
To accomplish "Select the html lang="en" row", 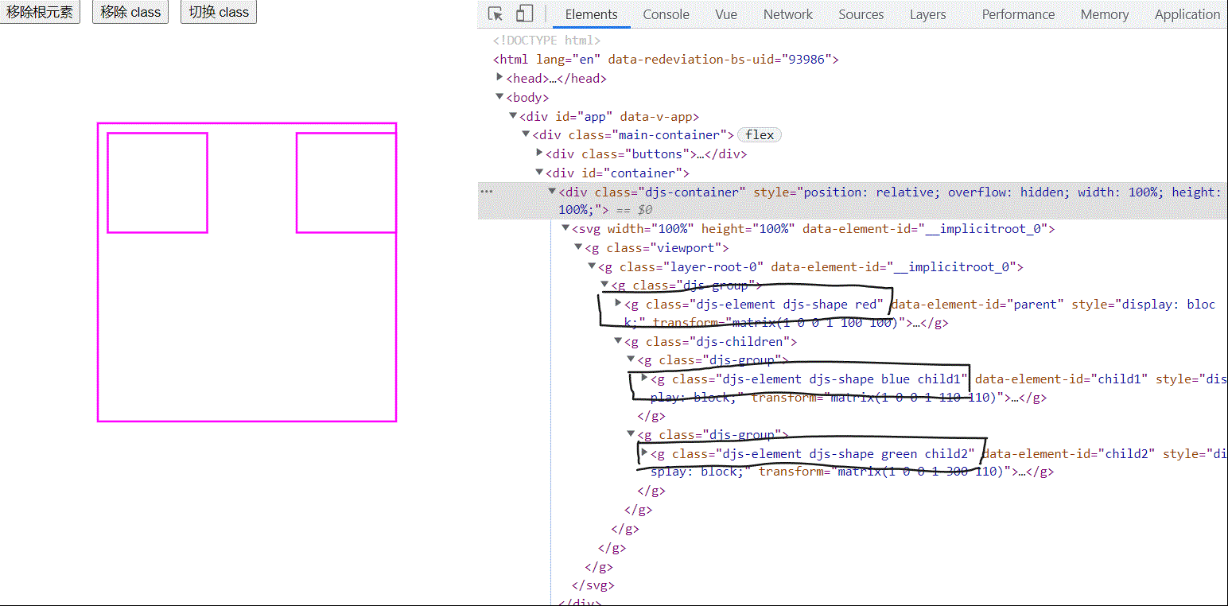I will pyautogui.click(x=666, y=59).
